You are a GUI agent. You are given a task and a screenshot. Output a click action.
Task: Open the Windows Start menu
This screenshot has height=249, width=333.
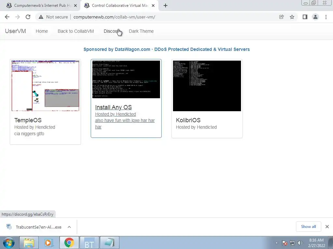(x=8, y=243)
